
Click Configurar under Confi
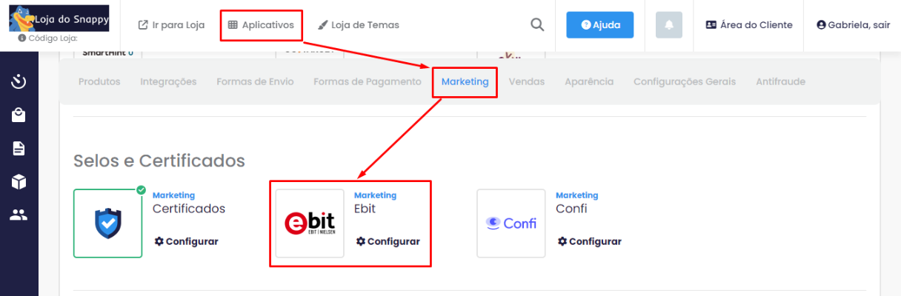pyautogui.click(x=589, y=241)
